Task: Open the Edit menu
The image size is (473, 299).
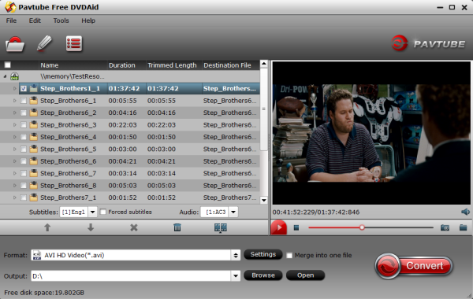Action: (x=35, y=20)
